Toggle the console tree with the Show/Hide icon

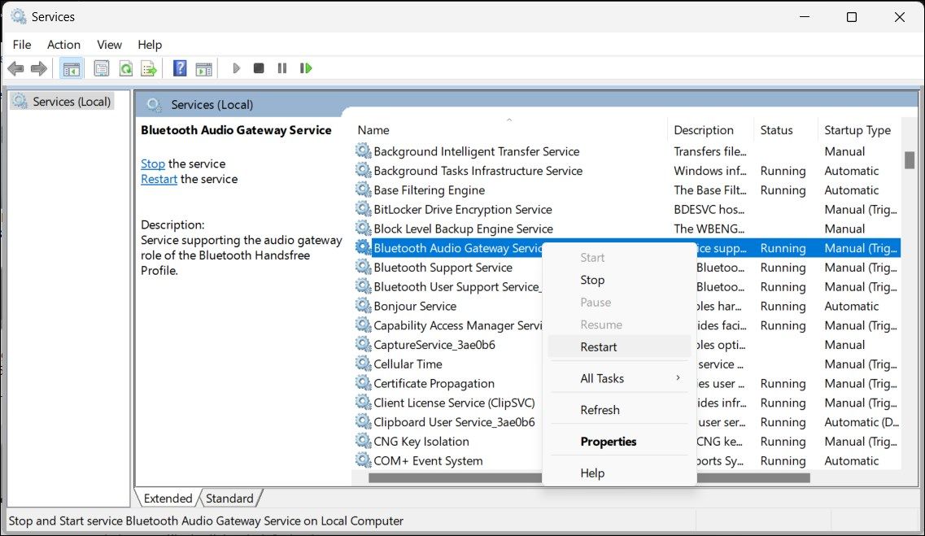[71, 68]
